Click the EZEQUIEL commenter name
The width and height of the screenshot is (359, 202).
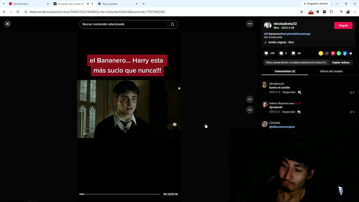pyautogui.click(x=275, y=123)
